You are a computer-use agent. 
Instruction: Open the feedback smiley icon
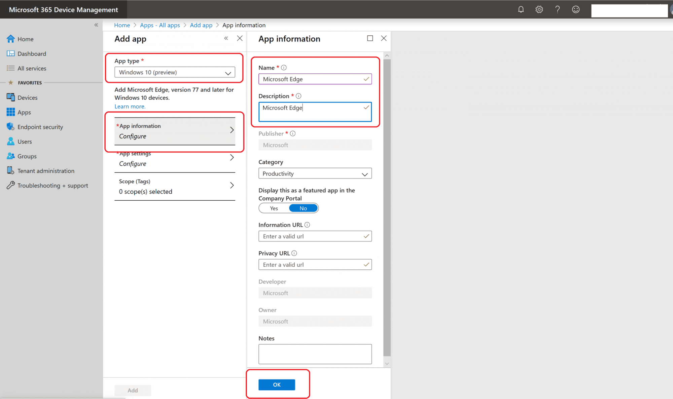pyautogui.click(x=576, y=9)
